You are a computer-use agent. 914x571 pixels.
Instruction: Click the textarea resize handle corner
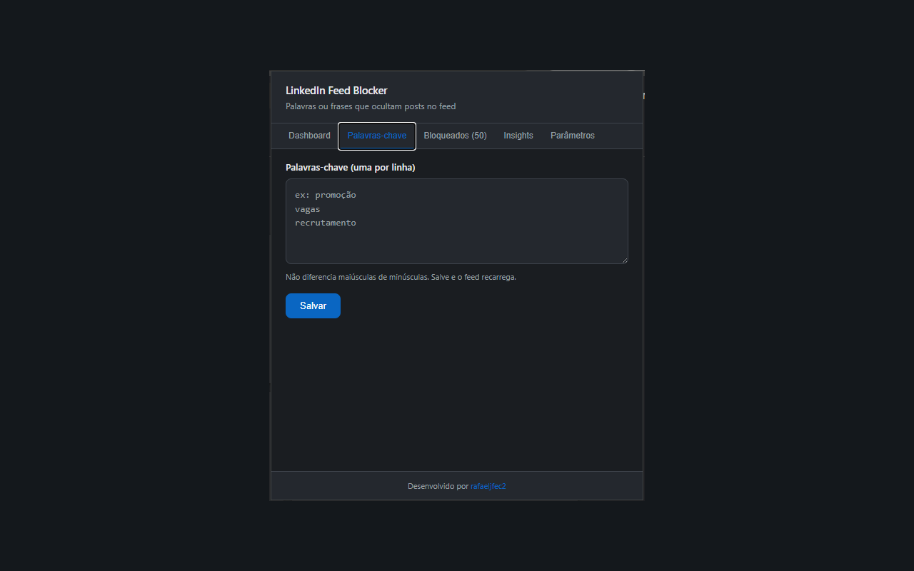tap(624, 260)
